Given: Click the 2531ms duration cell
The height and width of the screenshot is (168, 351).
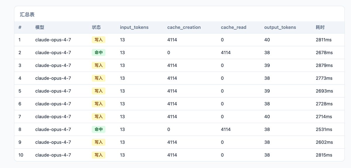Looking at the screenshot, I should pos(324,129).
